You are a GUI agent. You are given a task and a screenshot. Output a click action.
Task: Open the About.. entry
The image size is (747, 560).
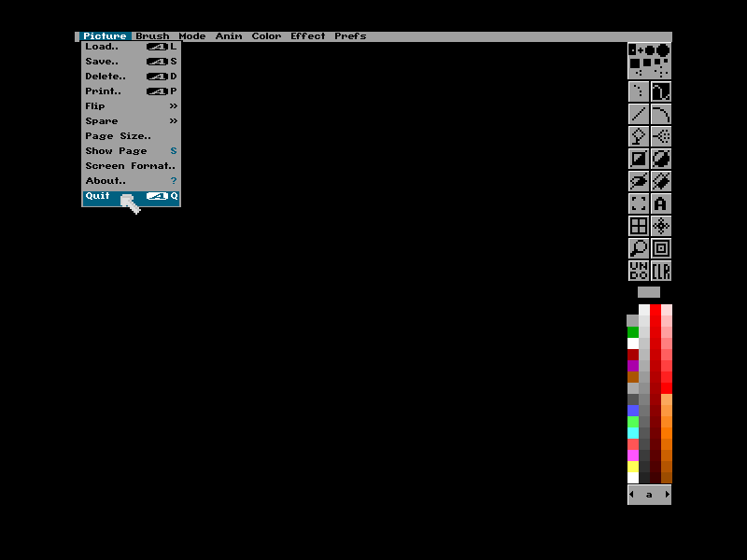click(x=131, y=180)
